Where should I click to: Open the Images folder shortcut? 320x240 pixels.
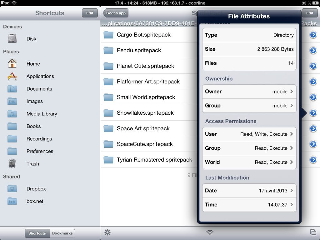[50, 101]
